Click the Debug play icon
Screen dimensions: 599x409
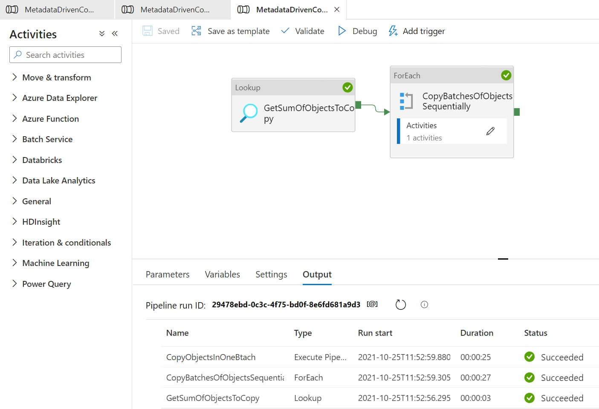[341, 31]
